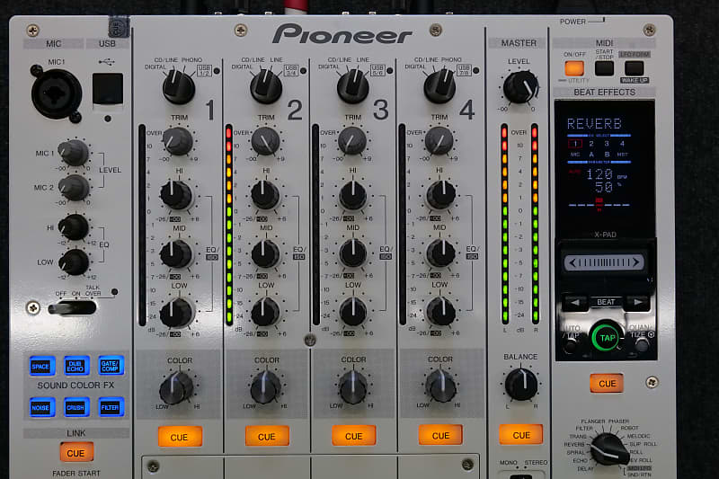Click the master BALANCE knob

click(x=521, y=385)
